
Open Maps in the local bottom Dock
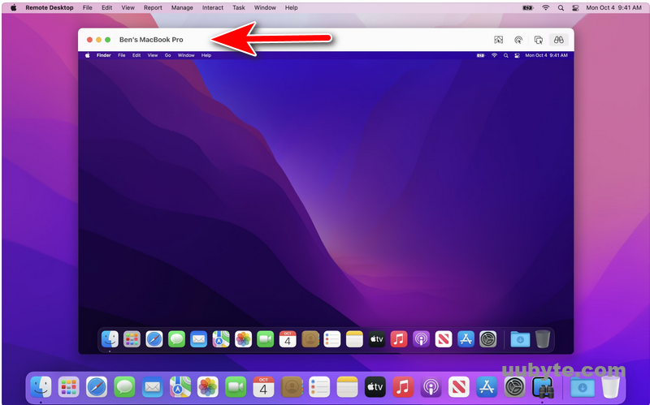[180, 387]
